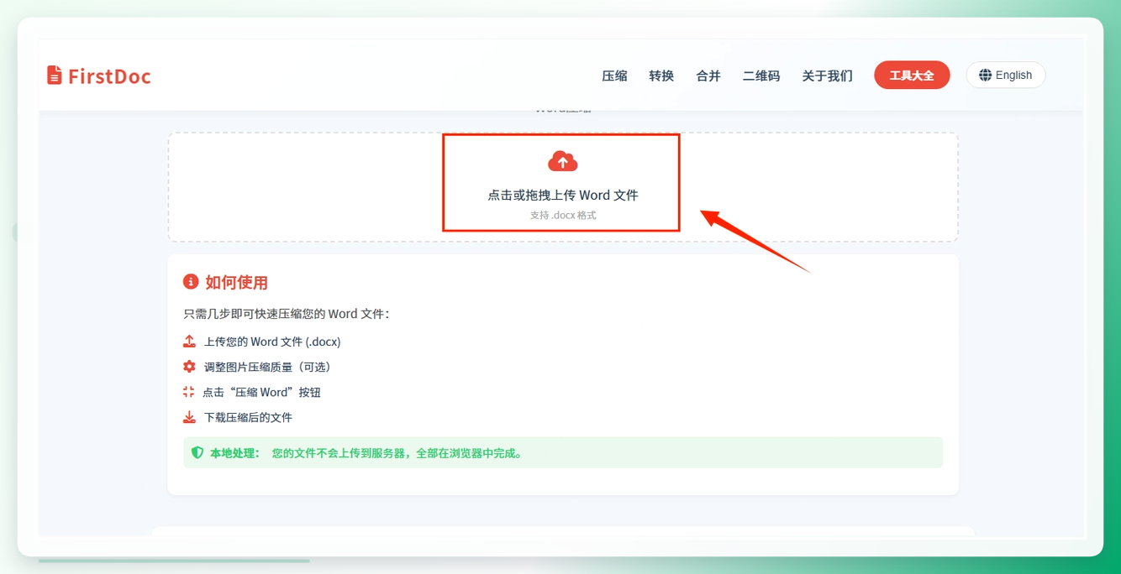Image resolution: width=1121 pixels, height=574 pixels.
Task: Click the download icon beside 下载压缩后的文件
Action: pos(189,417)
